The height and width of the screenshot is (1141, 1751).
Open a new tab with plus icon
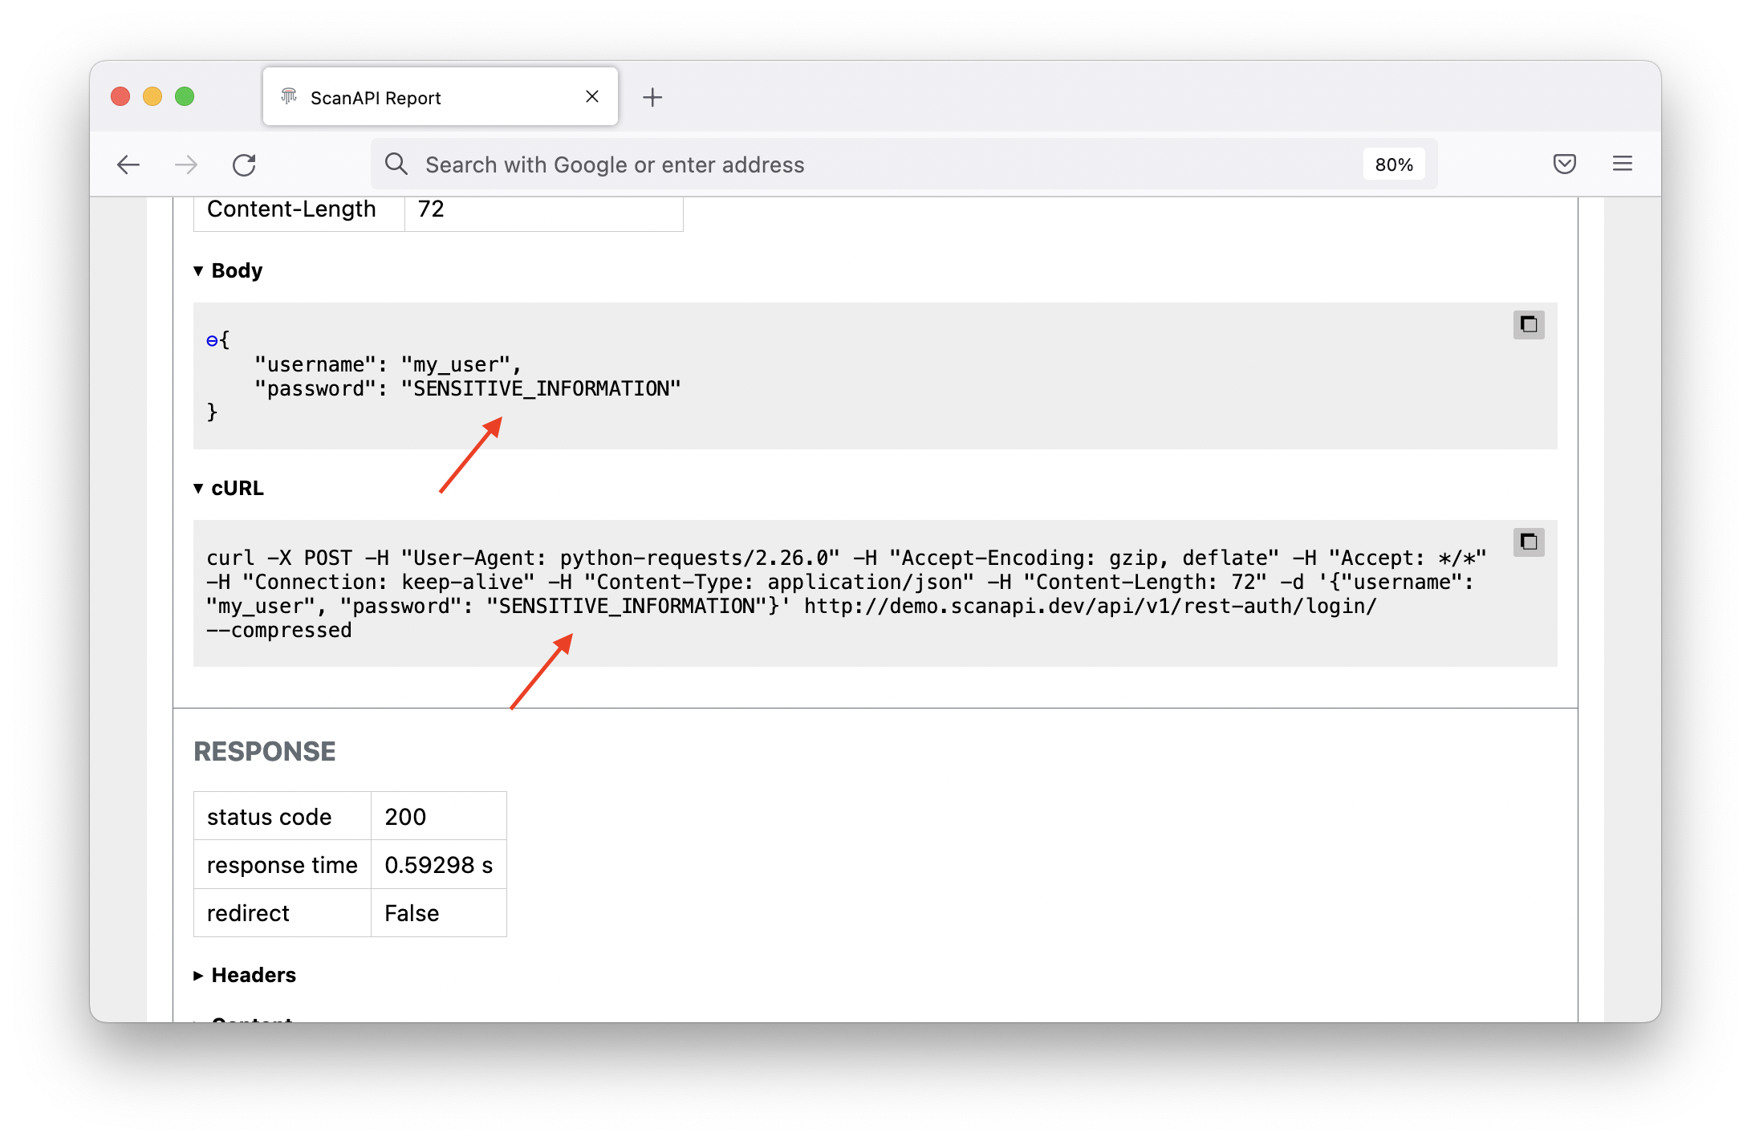[652, 98]
